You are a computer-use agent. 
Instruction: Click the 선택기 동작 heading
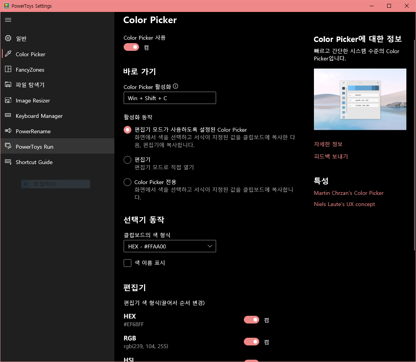pyautogui.click(x=144, y=220)
